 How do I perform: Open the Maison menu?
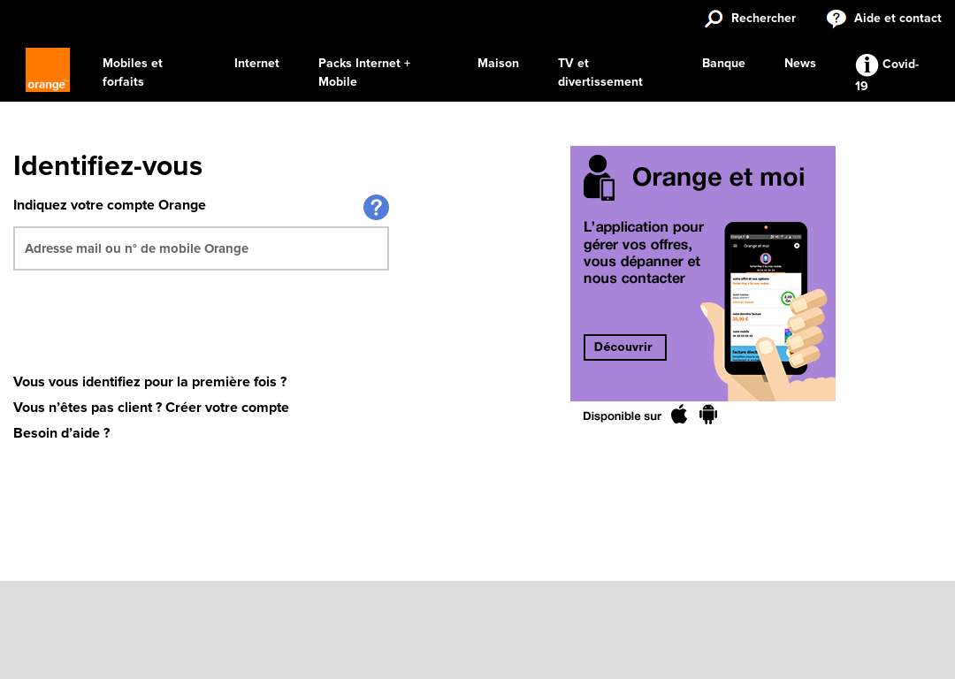[x=498, y=64]
